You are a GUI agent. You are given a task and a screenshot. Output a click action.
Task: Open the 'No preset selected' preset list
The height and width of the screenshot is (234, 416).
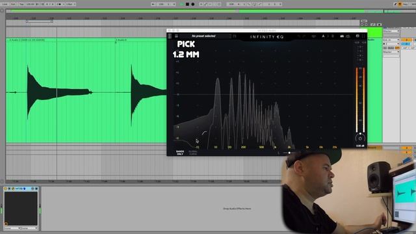(x=203, y=36)
